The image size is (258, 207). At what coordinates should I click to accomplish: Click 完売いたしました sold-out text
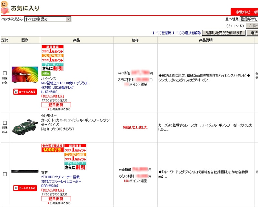(x=135, y=128)
